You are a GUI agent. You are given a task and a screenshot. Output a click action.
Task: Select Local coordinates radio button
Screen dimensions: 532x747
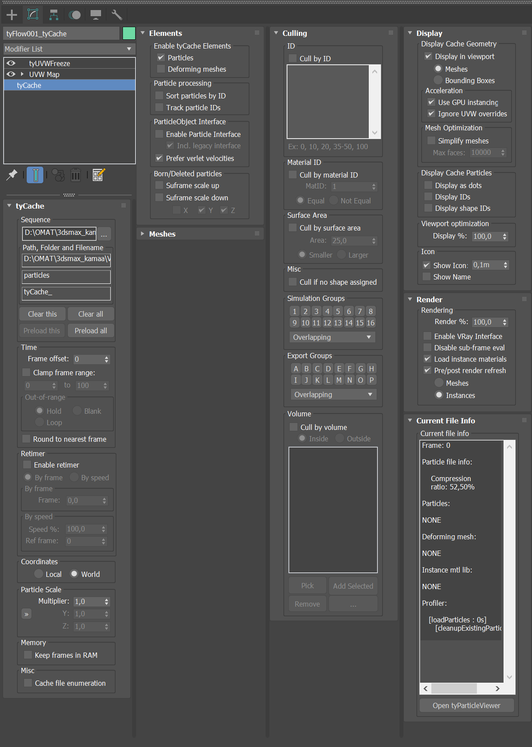pyautogui.click(x=39, y=574)
